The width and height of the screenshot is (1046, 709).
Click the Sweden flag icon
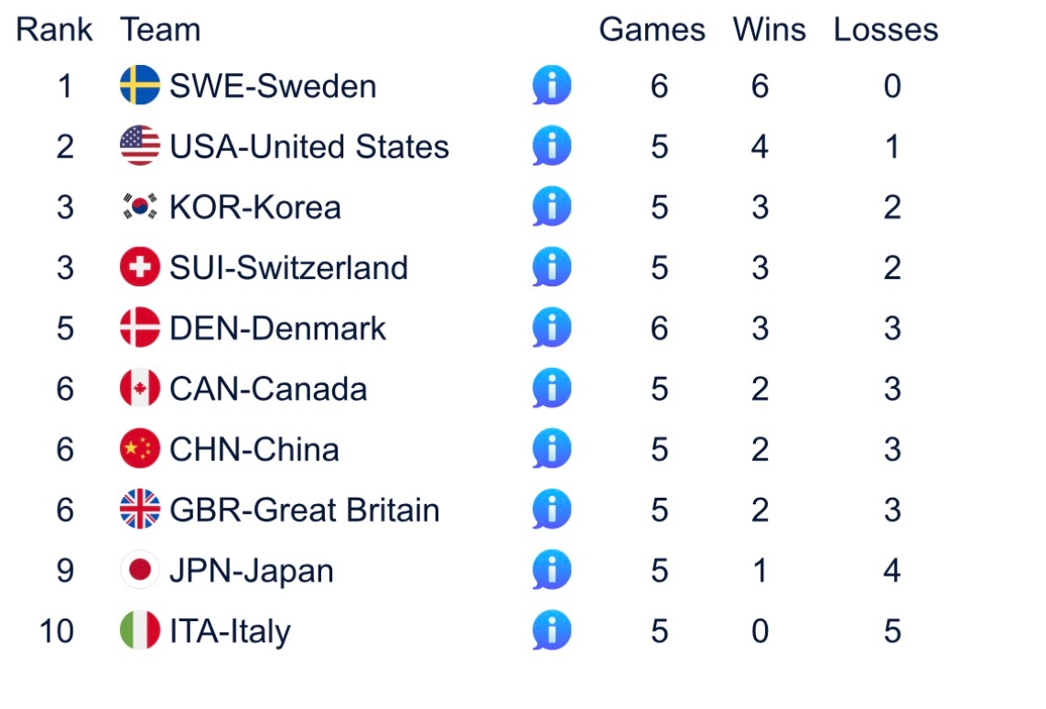pyautogui.click(x=140, y=85)
